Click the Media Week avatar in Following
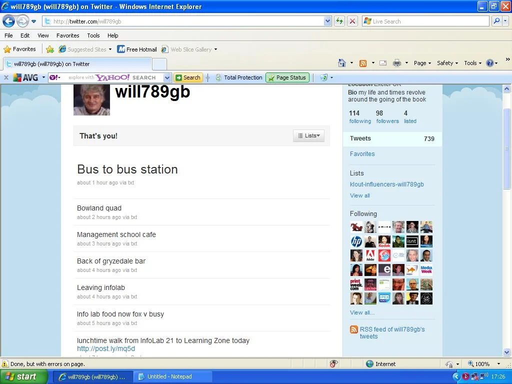The height and width of the screenshot is (384, 512). point(426,269)
